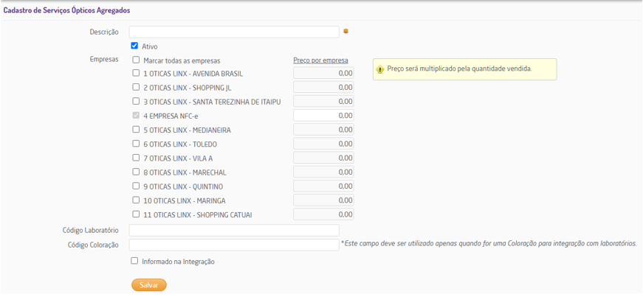Click the price field for TOLEDO
Viewport: 643px width, 297px height.
323,144
